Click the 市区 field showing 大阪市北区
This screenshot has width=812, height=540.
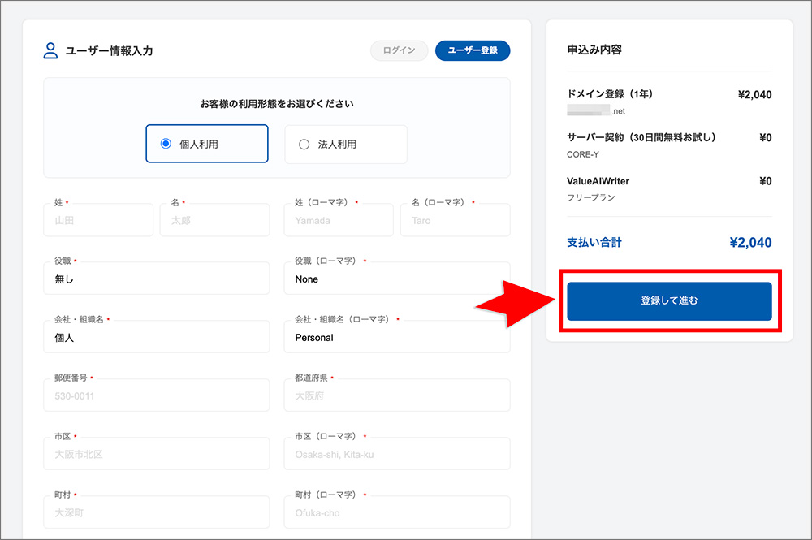(x=156, y=454)
